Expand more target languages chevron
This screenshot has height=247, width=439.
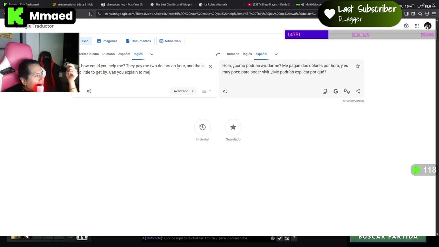pos(276,54)
